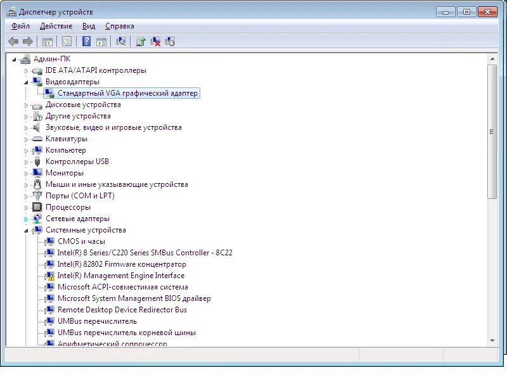Click the Процессоры chip icon
The width and height of the screenshot is (507, 389).
pyautogui.click(x=37, y=207)
